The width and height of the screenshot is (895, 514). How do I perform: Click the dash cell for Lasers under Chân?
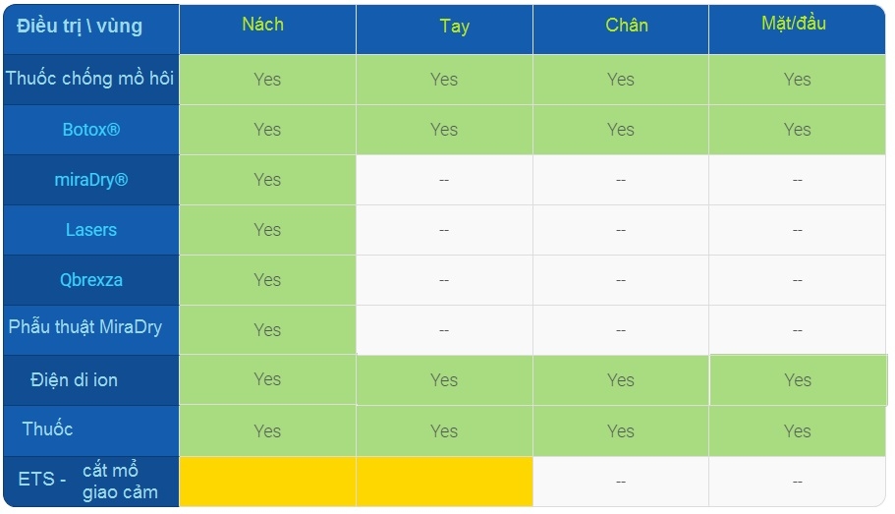pos(621,230)
